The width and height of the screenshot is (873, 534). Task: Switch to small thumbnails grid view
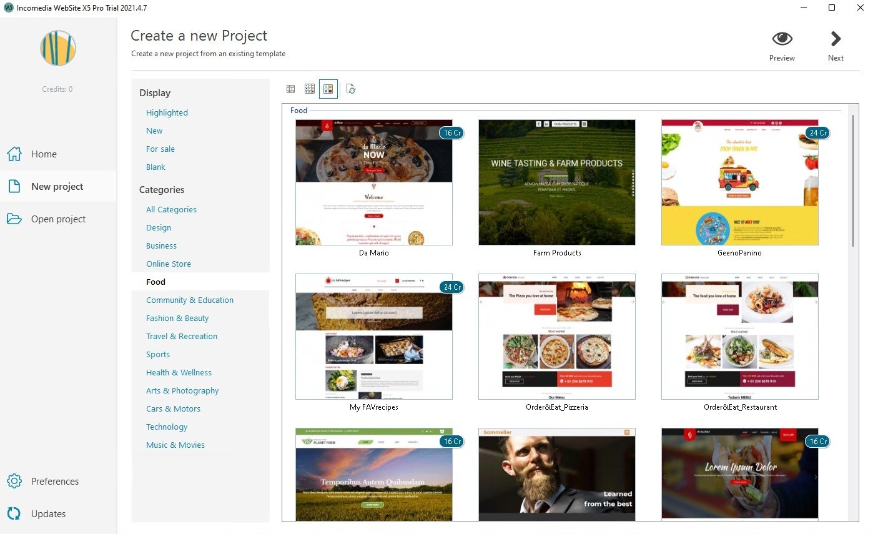click(x=290, y=89)
